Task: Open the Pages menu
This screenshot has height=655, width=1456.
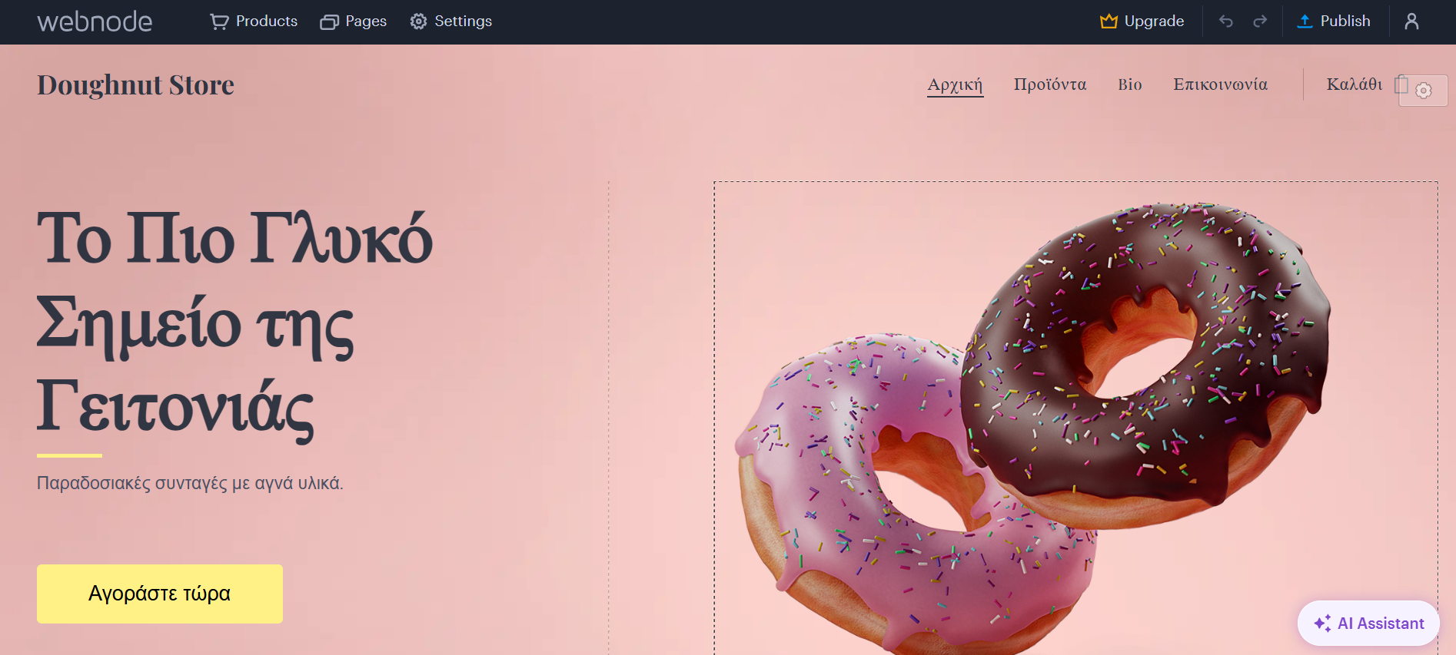Action: (353, 22)
